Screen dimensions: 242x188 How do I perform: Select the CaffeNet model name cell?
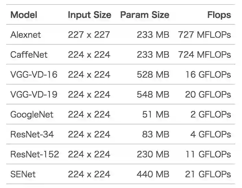pyautogui.click(x=29, y=55)
